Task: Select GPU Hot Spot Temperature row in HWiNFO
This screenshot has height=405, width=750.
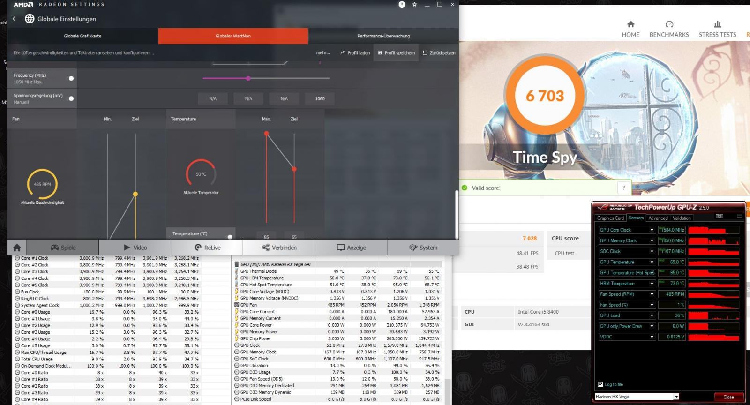Action: pos(337,285)
